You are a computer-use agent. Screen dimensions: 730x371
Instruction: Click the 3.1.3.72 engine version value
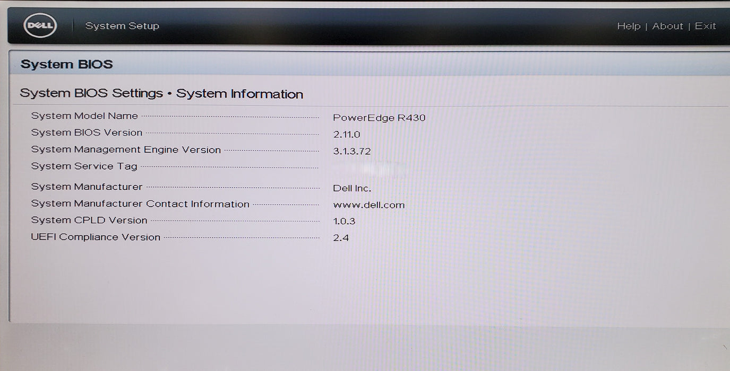(x=351, y=151)
